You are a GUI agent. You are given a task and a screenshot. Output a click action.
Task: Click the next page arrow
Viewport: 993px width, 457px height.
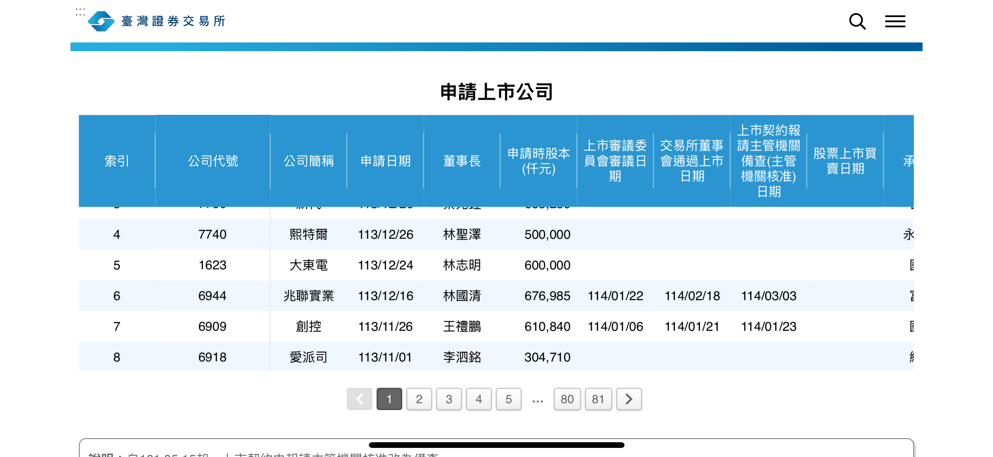[628, 399]
